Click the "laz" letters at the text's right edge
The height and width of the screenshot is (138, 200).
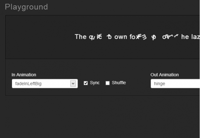click(195, 37)
